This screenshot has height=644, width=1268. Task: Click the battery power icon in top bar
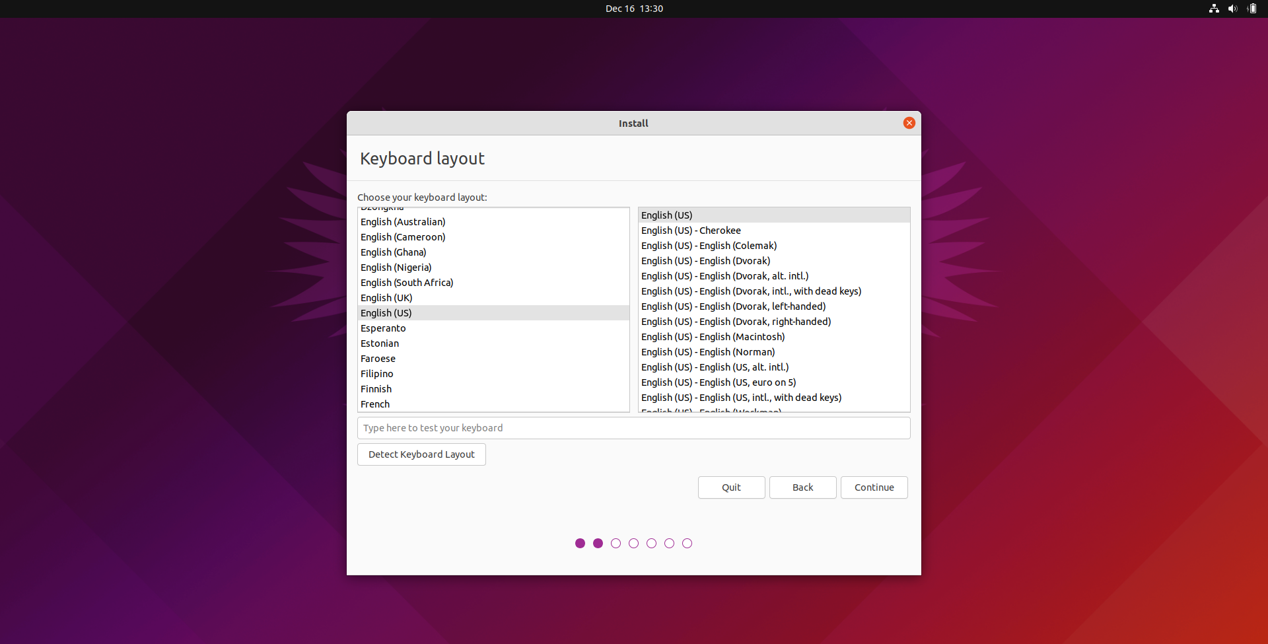click(1251, 9)
